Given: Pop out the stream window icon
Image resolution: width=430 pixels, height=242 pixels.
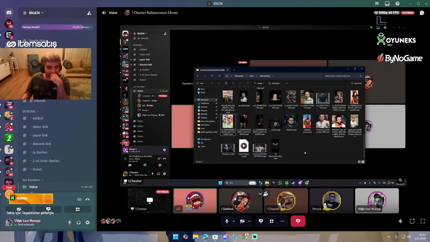Looking at the screenshot, I should (412, 221).
